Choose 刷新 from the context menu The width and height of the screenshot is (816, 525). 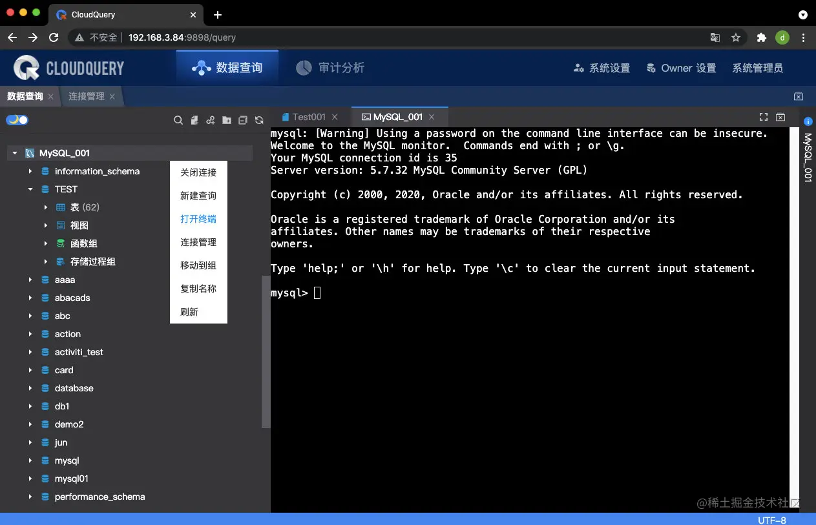click(x=198, y=312)
